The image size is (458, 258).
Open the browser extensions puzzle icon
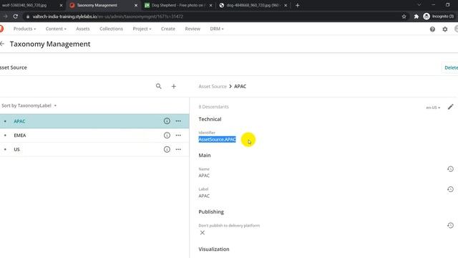click(416, 16)
